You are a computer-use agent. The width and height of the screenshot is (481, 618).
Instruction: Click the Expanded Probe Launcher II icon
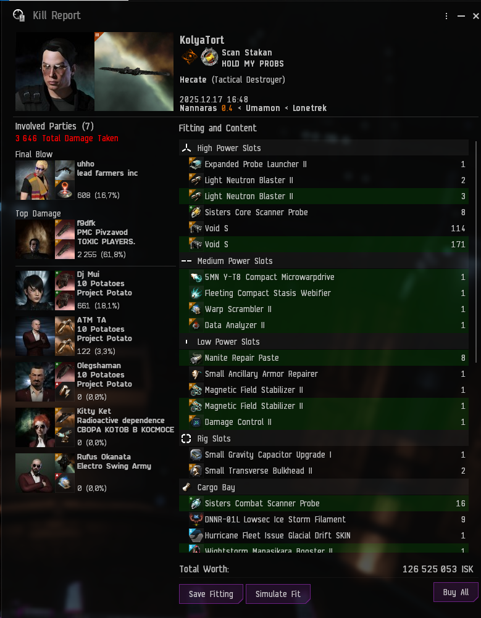(196, 164)
